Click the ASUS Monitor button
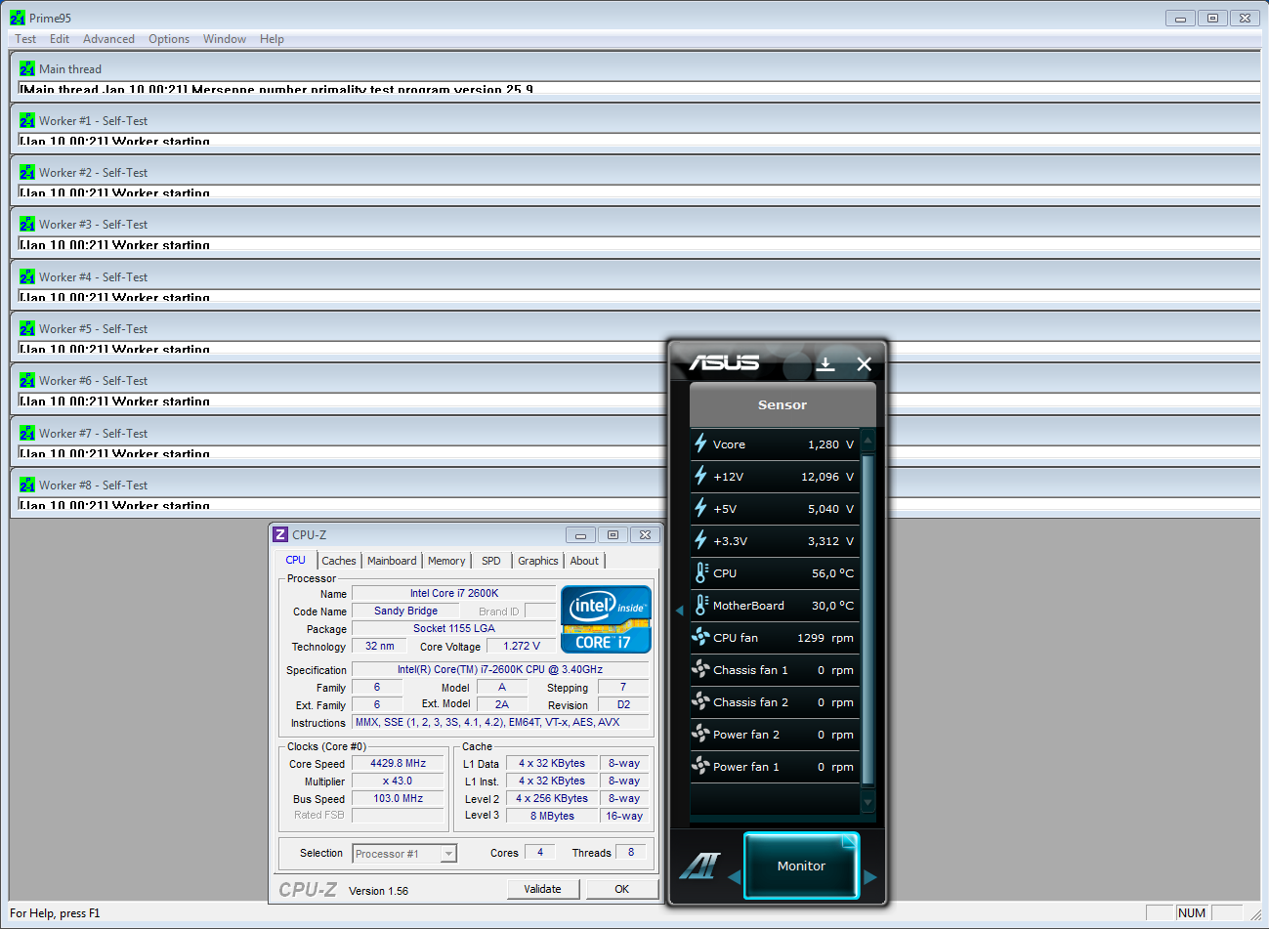The width and height of the screenshot is (1269, 929). click(x=801, y=866)
